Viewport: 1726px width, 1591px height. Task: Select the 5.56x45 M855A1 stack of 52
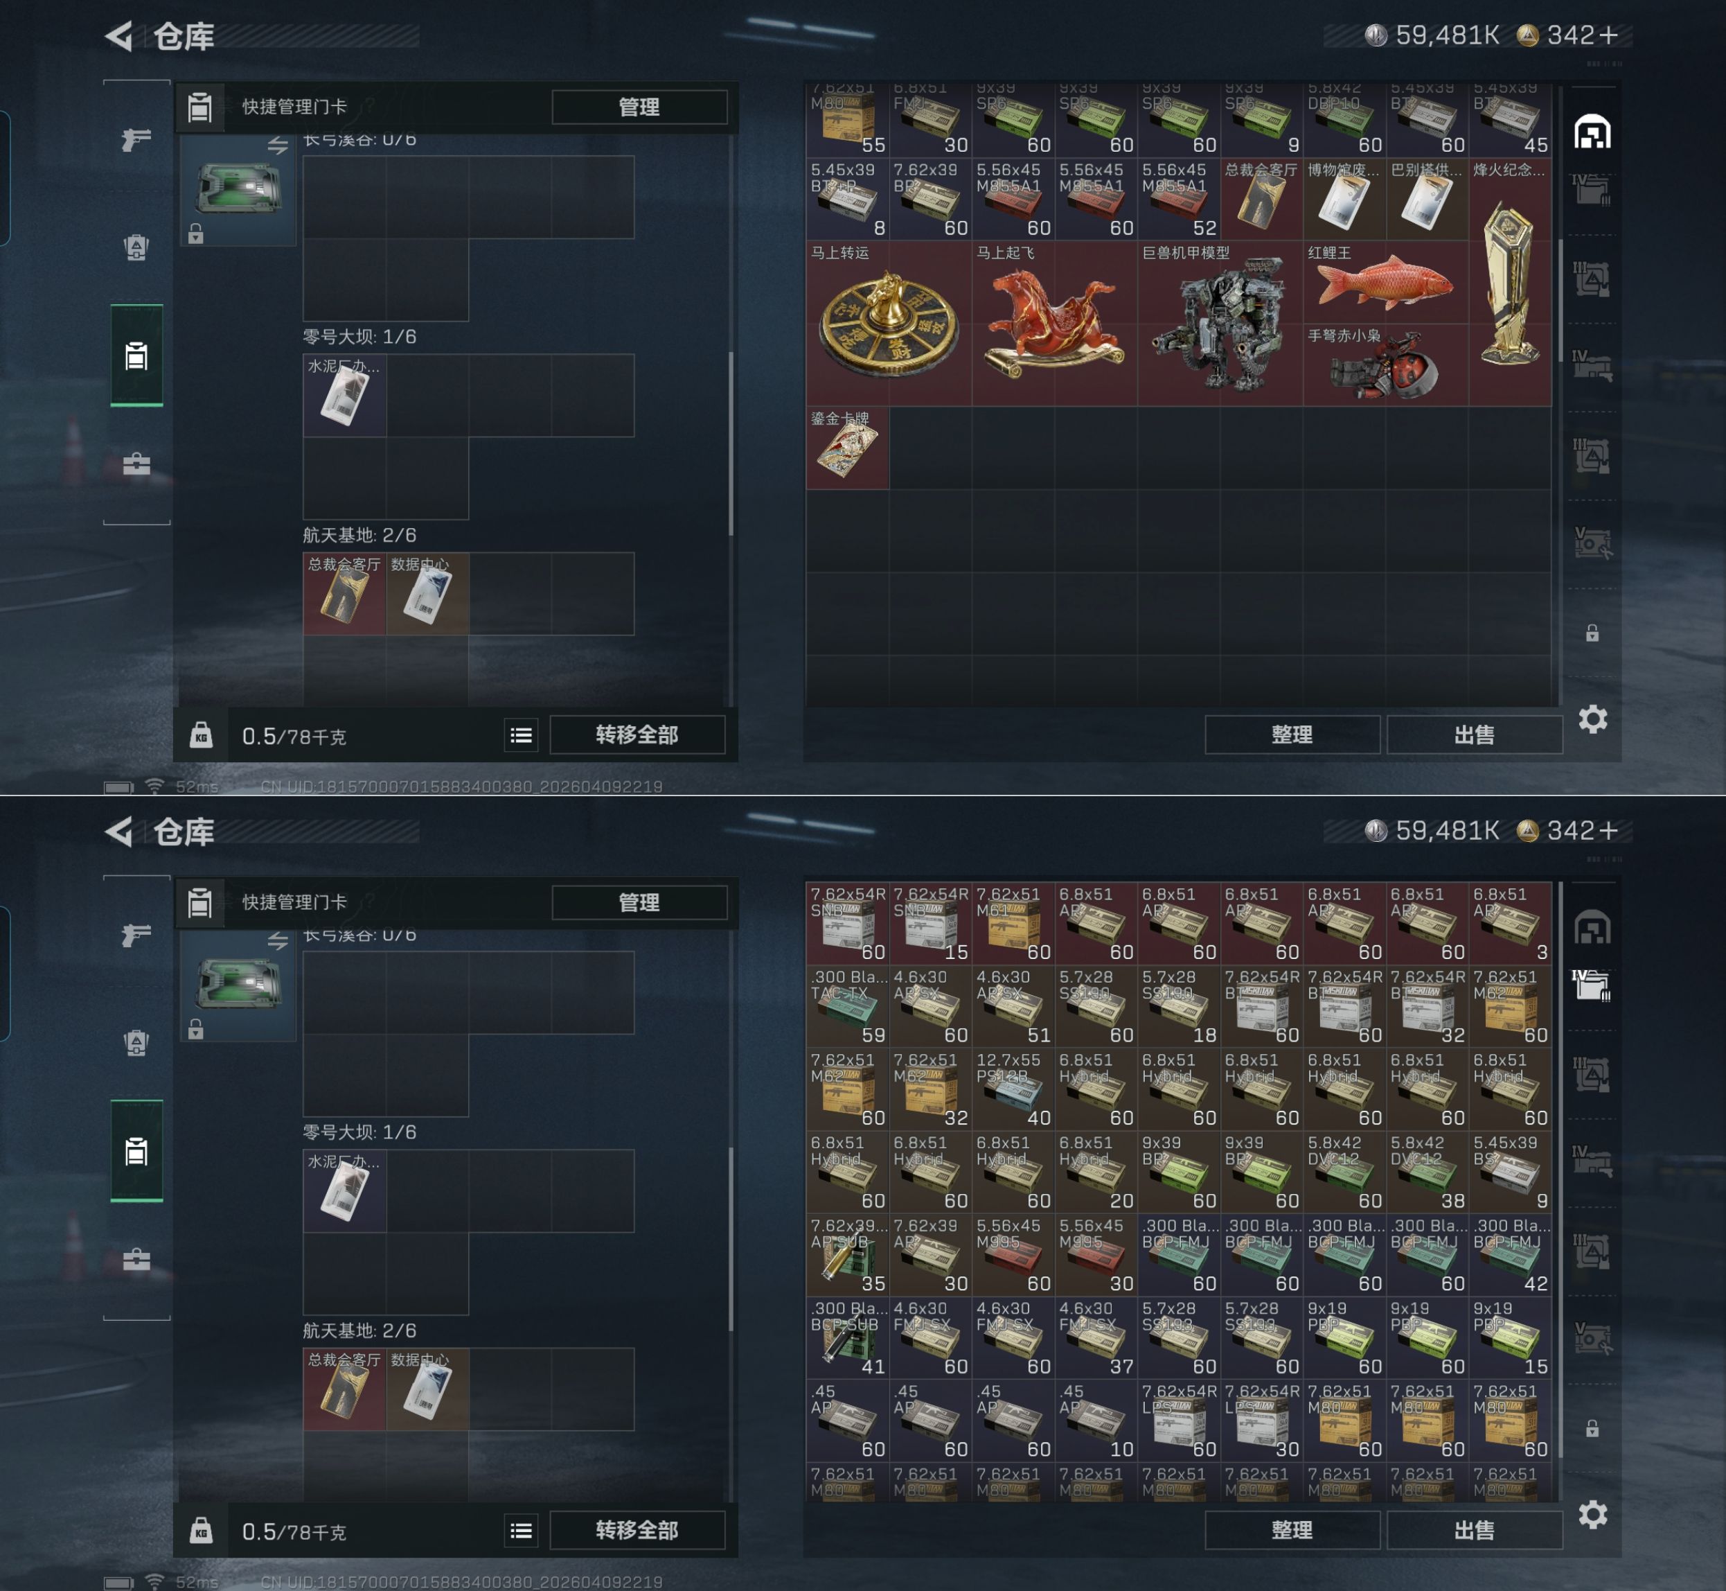coord(1179,200)
